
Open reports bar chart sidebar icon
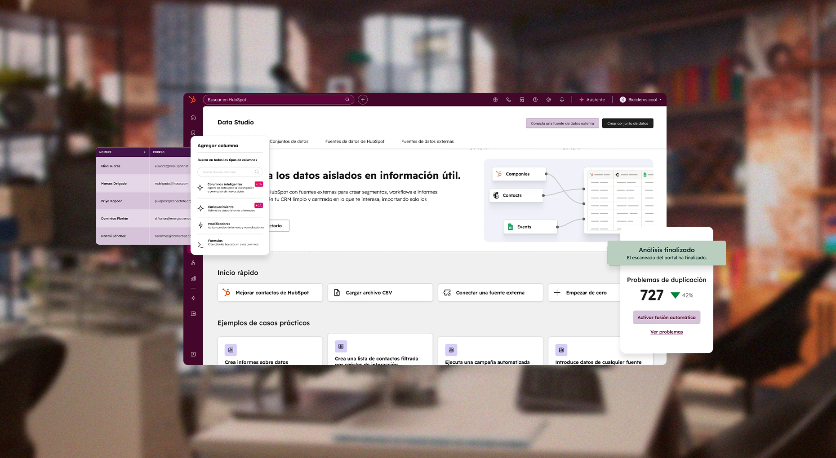point(193,278)
